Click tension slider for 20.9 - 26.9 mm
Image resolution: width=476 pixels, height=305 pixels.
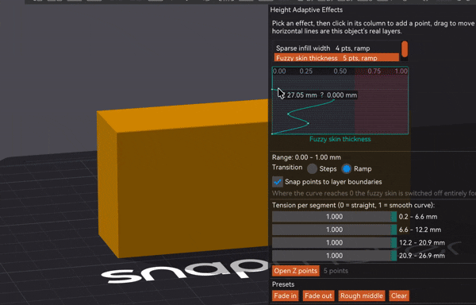[334, 256]
